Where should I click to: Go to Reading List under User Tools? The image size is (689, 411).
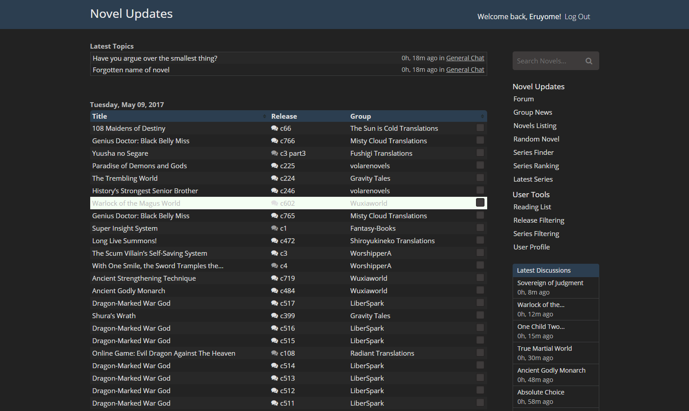532,207
